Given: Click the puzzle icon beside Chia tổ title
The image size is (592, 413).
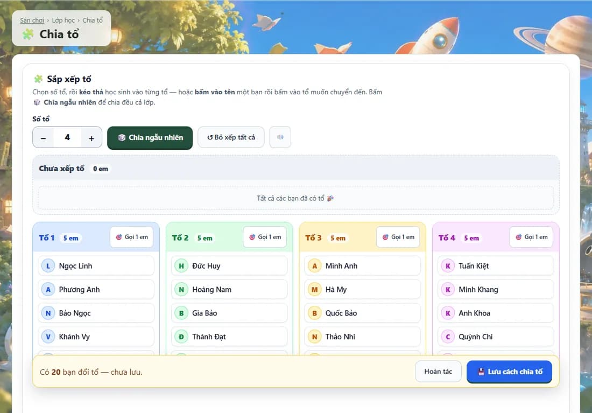Looking at the screenshot, I should pos(28,34).
